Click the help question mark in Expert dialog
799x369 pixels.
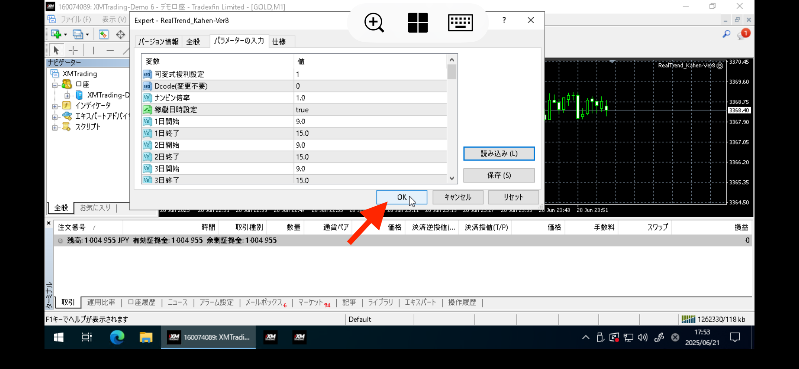click(x=504, y=20)
